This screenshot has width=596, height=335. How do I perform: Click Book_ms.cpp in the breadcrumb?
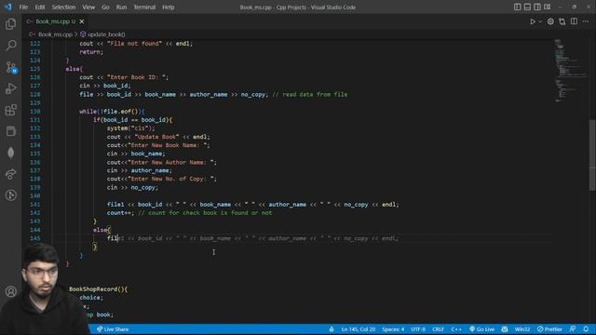[55, 34]
